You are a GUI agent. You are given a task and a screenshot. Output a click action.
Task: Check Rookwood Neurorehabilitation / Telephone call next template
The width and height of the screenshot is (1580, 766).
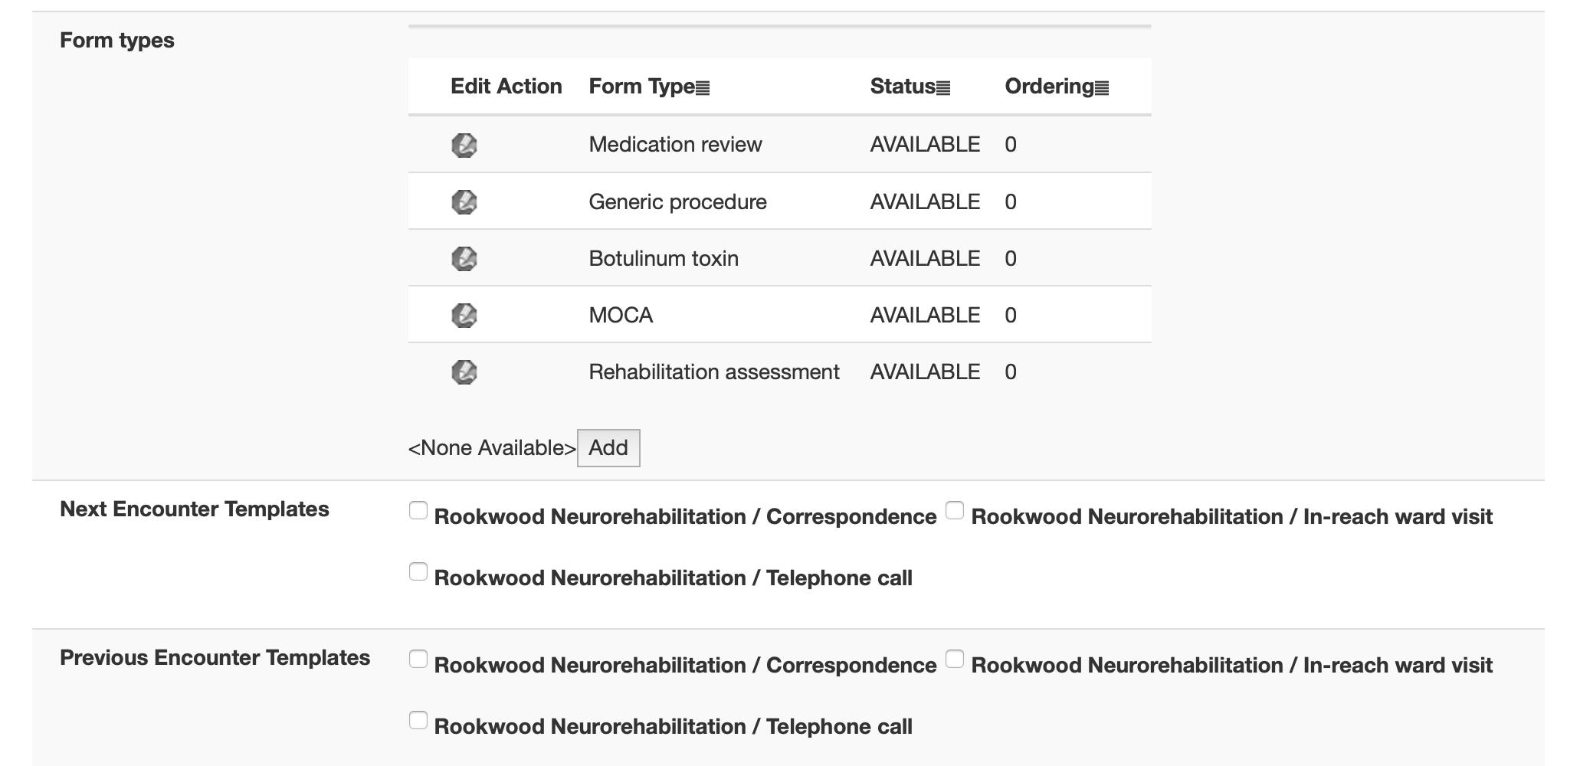point(418,571)
